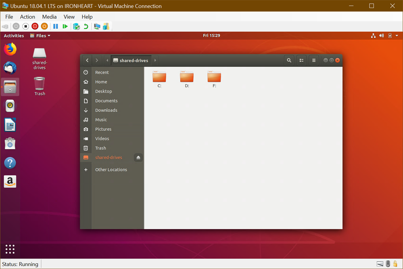This screenshot has width=403, height=269.
Task: Open Music in sidebar
Action: (x=112, y=120)
